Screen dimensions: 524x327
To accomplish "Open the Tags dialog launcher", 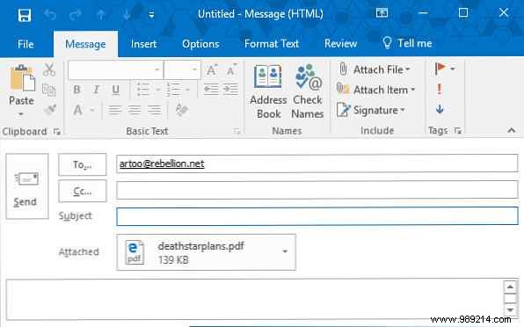I will (x=457, y=131).
